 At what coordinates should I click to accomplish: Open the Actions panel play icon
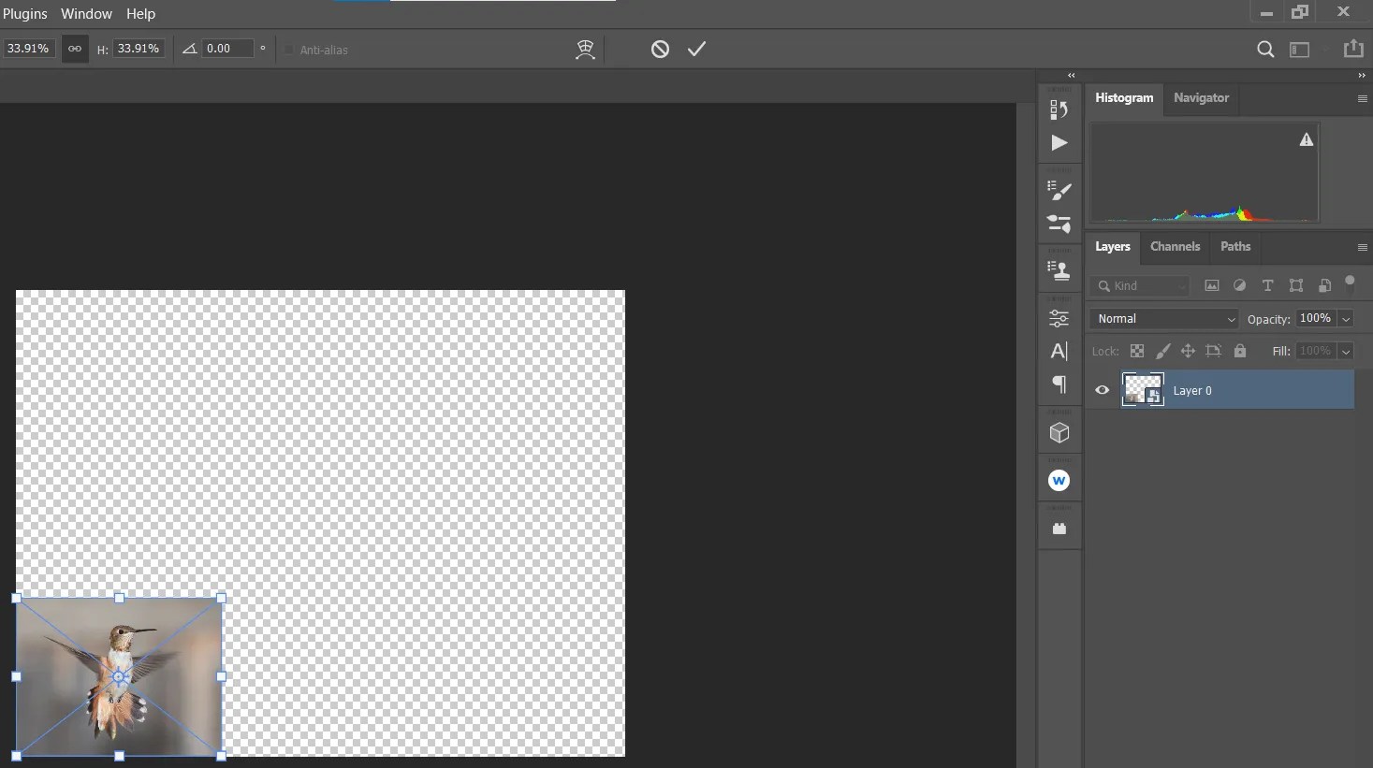click(x=1059, y=143)
